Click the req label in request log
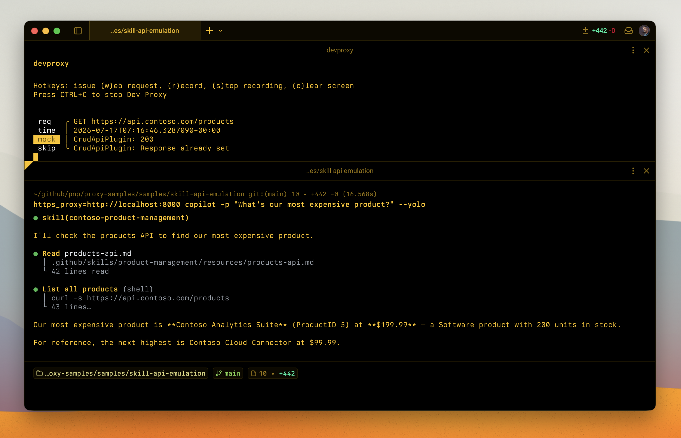Screen dimensions: 681x438 click(45, 121)
